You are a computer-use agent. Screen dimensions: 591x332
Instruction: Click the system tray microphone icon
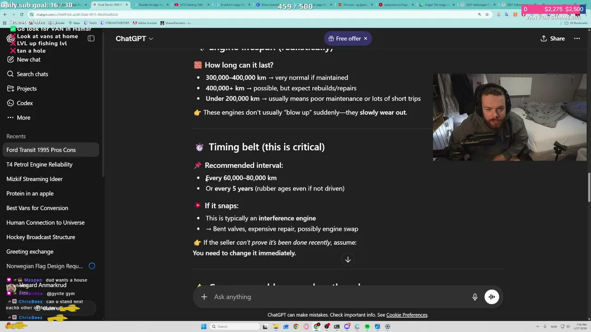tap(545, 326)
